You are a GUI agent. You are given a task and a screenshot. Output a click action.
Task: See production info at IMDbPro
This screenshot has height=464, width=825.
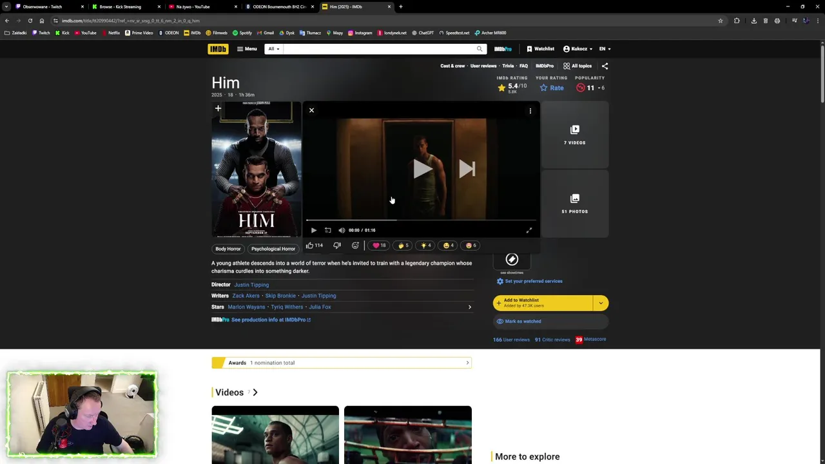271,320
